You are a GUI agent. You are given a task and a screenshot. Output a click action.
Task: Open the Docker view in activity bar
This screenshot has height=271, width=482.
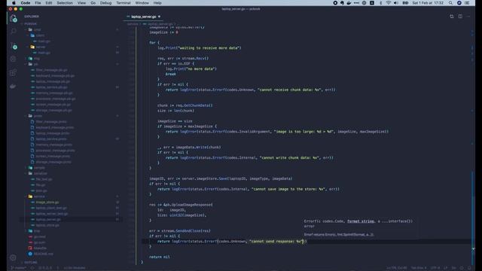[x=13, y=87]
